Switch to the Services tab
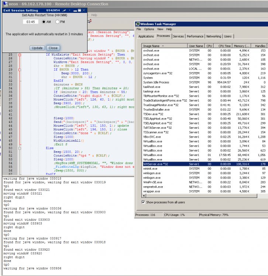Viewport: 268px width, 276px height. [x=178, y=36]
